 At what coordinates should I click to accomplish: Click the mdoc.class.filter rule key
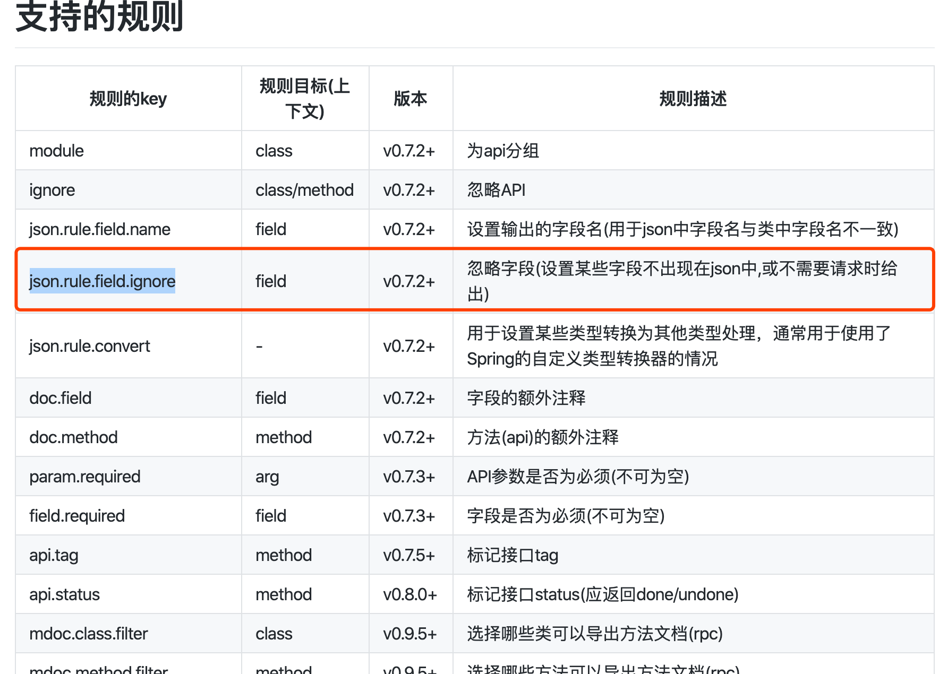point(88,633)
